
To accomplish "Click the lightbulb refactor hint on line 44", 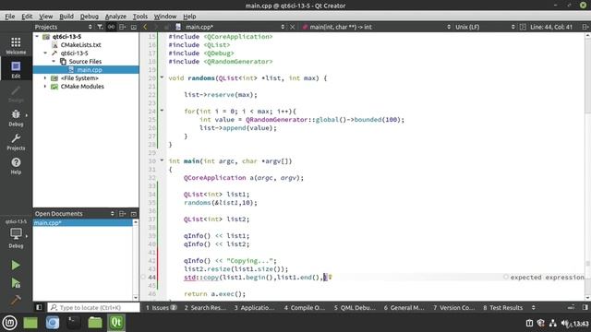I will click(331, 277).
